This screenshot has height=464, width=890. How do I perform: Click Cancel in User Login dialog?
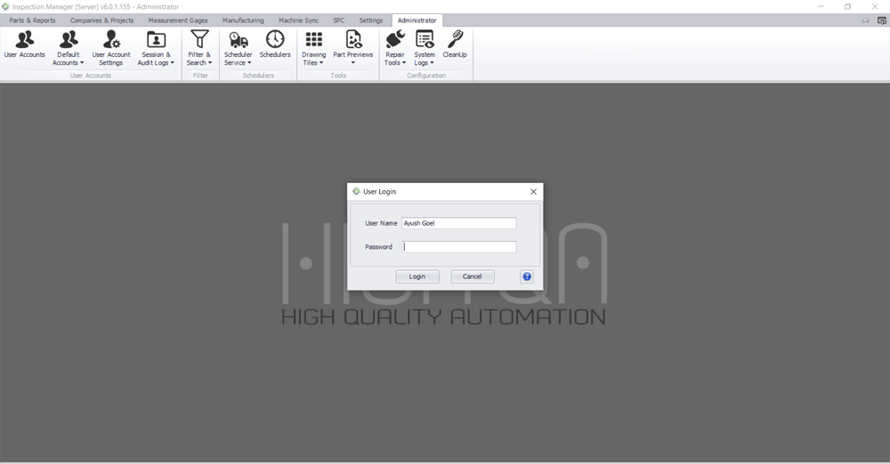pyautogui.click(x=473, y=276)
